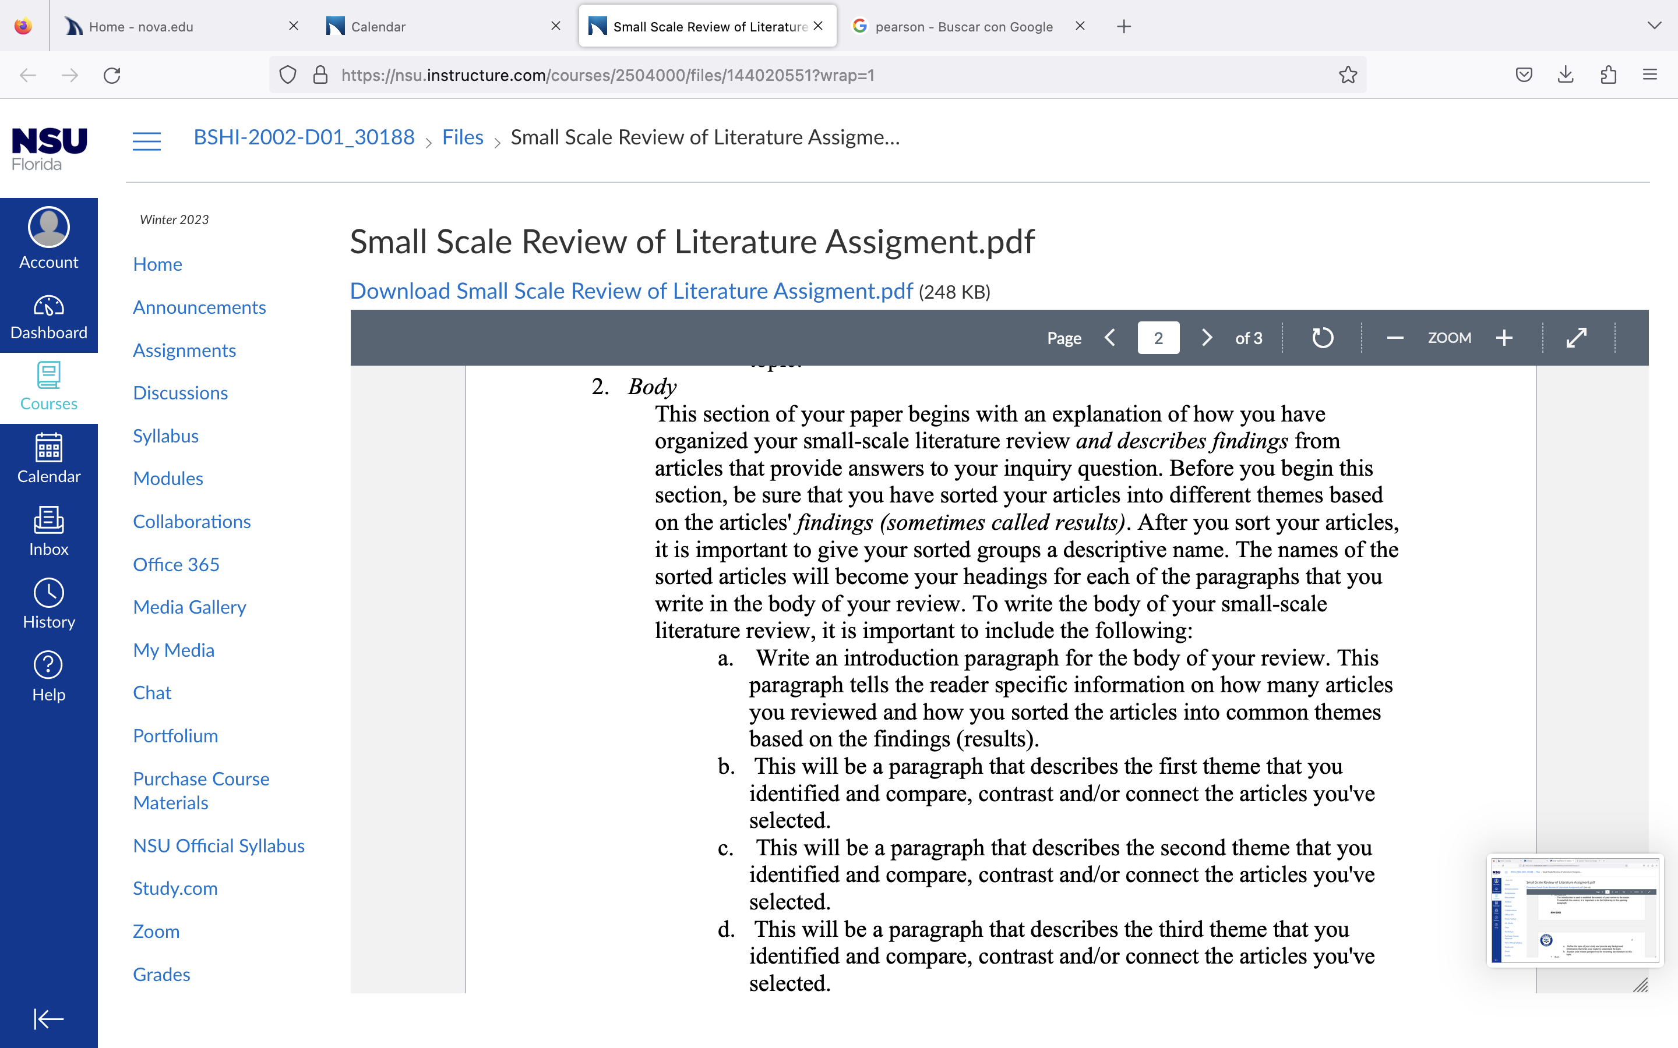Open Assignments in course menu
This screenshot has width=1678, height=1048.
coord(185,350)
